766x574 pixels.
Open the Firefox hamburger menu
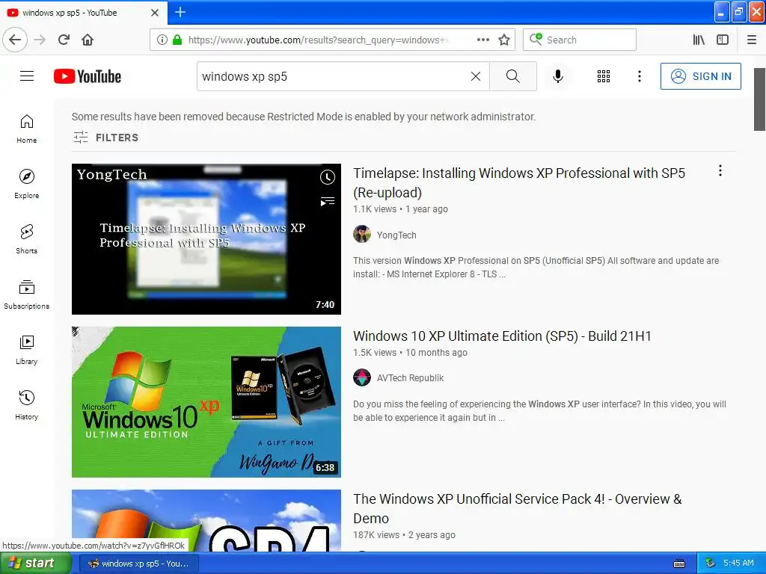coord(751,40)
